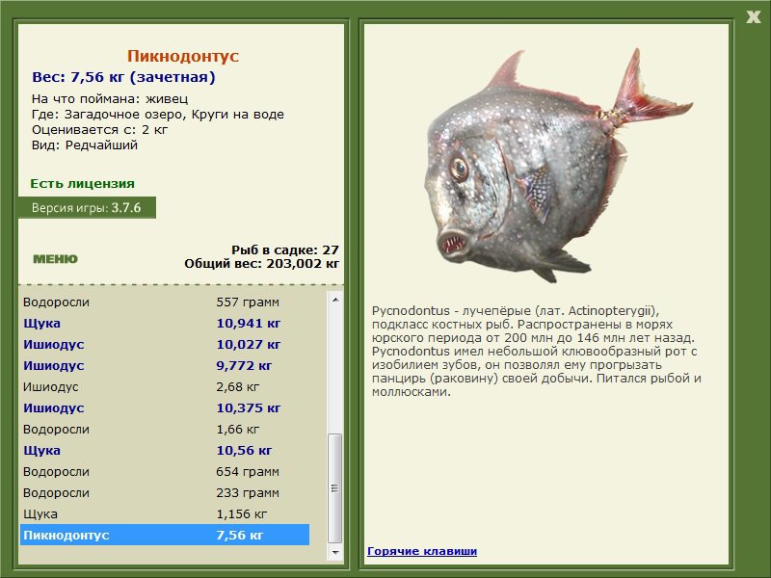Click the Оценивается с: 2 кг line
Viewport: 771px width, 578px height.
[100, 130]
